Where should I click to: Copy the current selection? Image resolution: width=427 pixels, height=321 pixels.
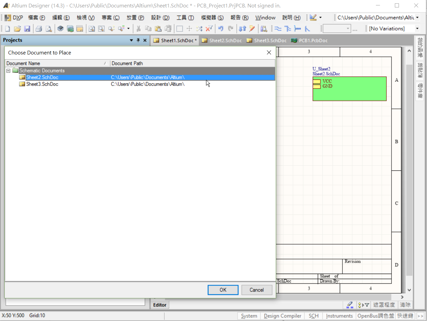point(148,28)
